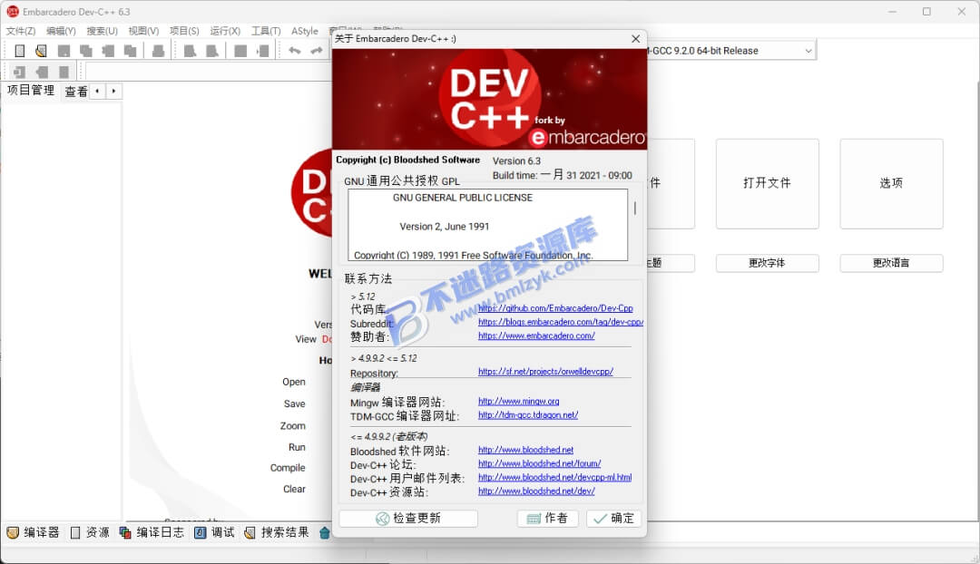Click the 更改语言 button
980x564 pixels.
click(891, 263)
